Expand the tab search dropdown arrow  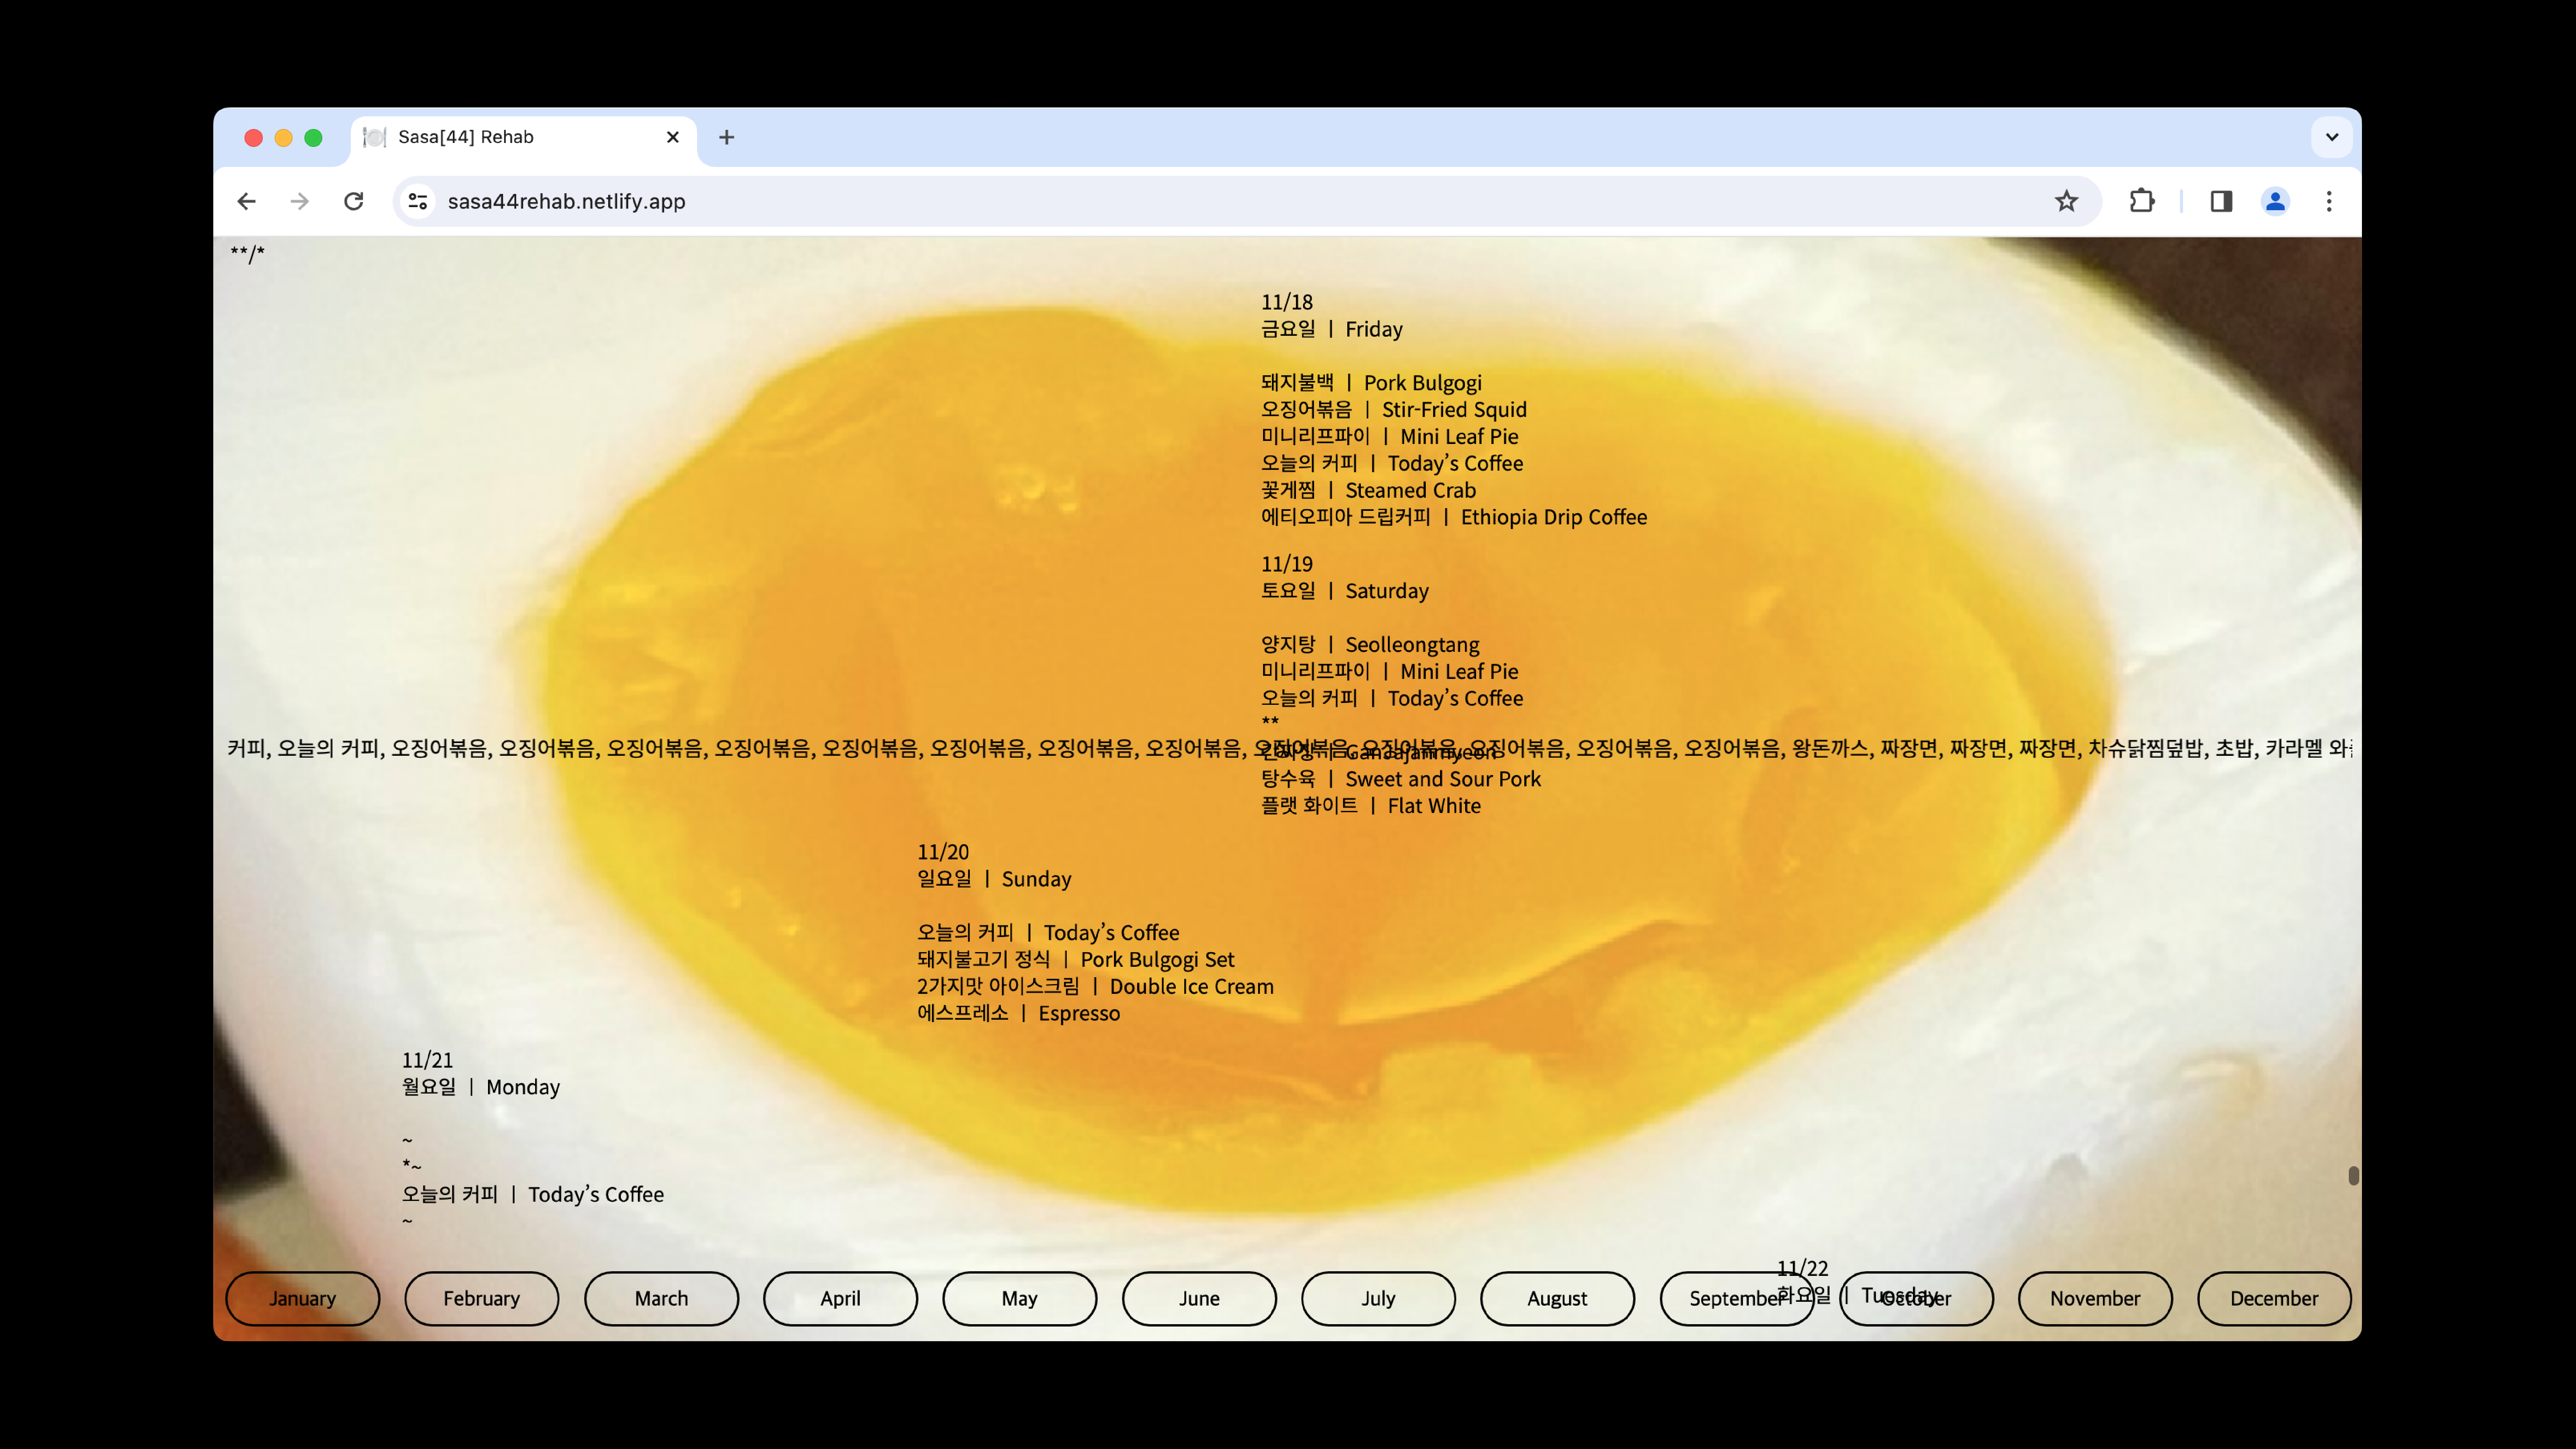click(x=2332, y=137)
